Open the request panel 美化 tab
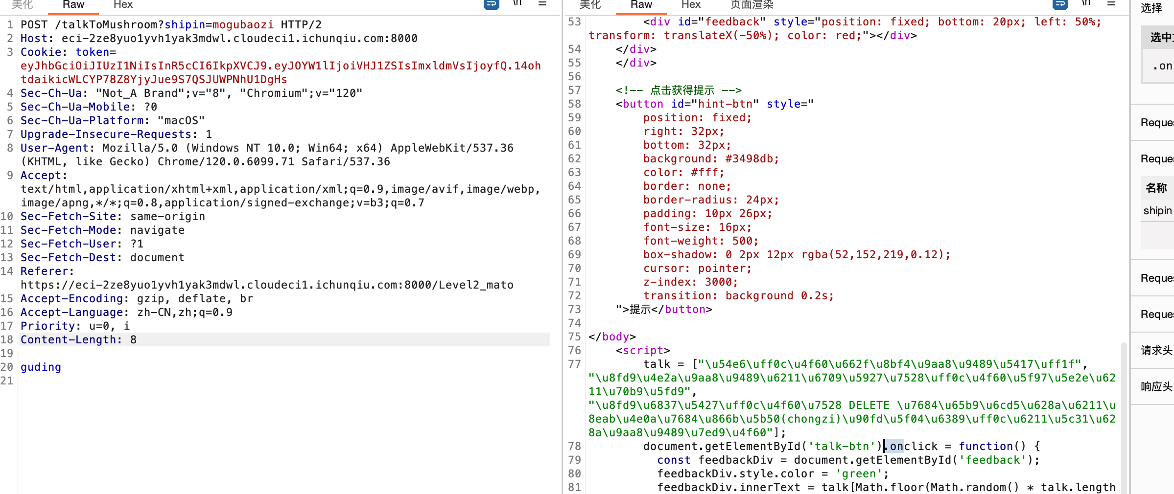This screenshot has height=494, width=1174. coord(23,5)
